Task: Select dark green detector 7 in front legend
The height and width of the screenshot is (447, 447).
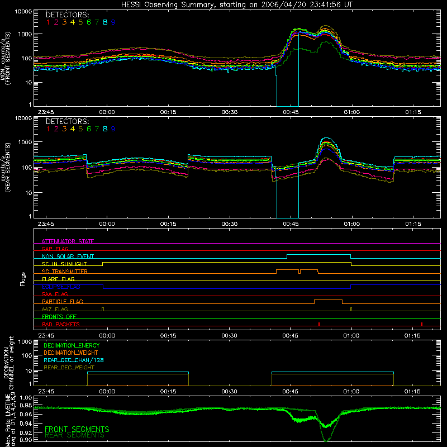Action: (x=97, y=22)
